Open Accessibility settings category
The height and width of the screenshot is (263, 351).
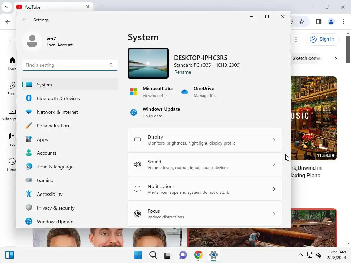coord(70,194)
